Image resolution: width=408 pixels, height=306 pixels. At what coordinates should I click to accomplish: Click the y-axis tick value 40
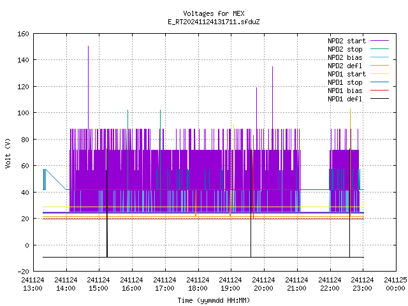pyautogui.click(x=25, y=193)
